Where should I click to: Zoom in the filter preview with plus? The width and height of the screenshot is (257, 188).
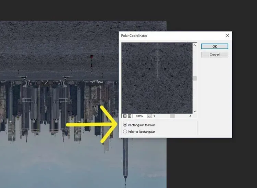pos(130,116)
